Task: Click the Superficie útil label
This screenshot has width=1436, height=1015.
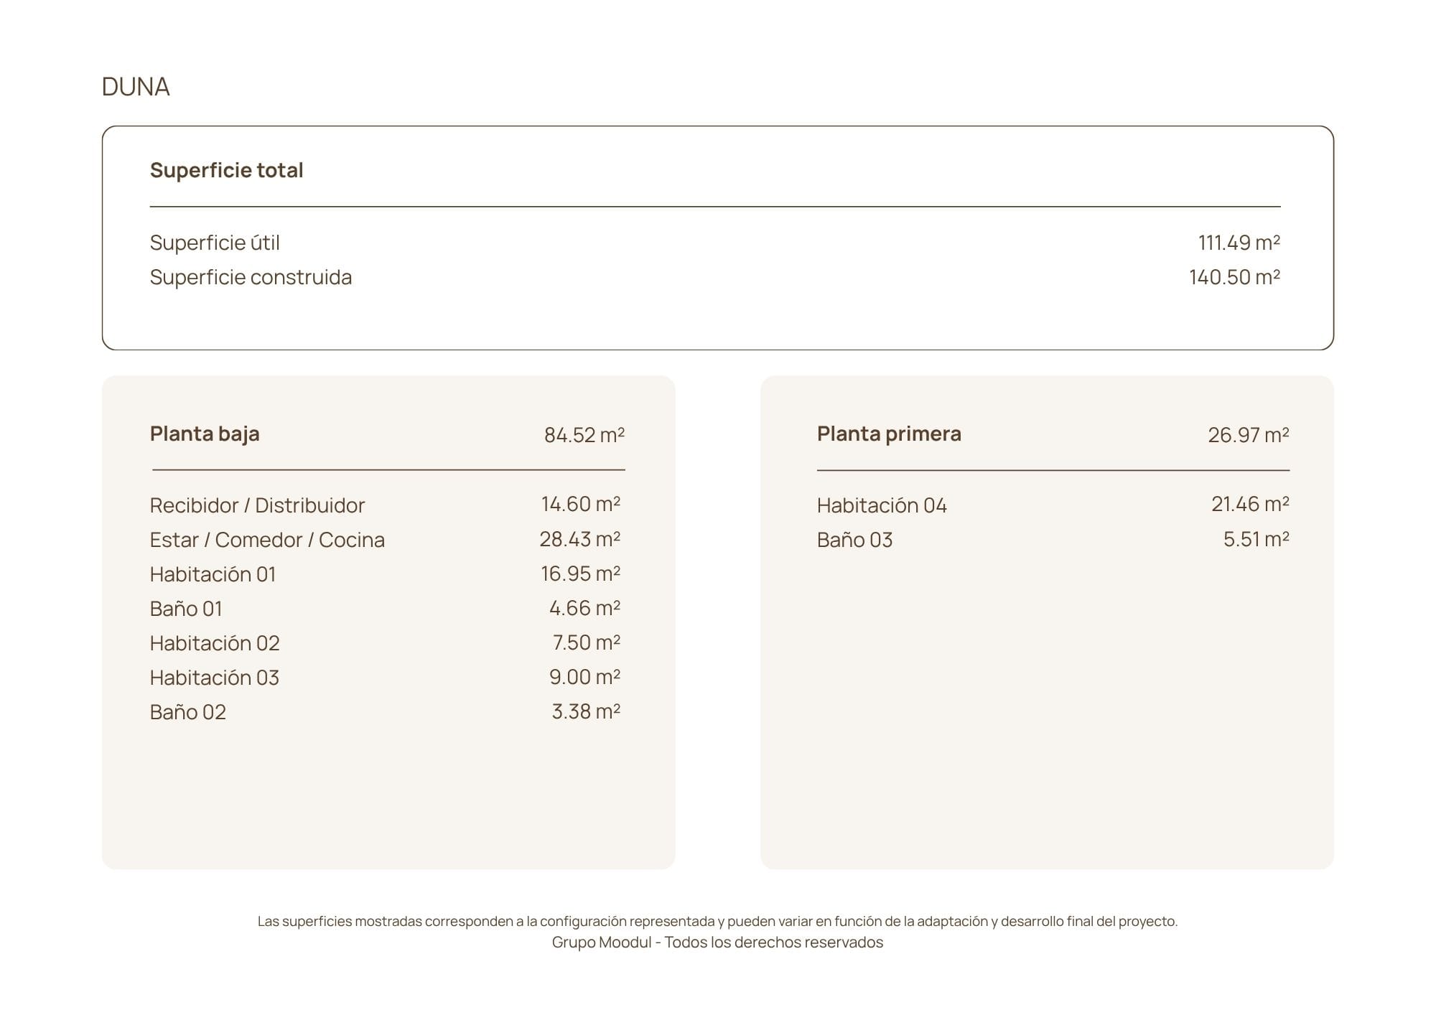Action: point(215,243)
